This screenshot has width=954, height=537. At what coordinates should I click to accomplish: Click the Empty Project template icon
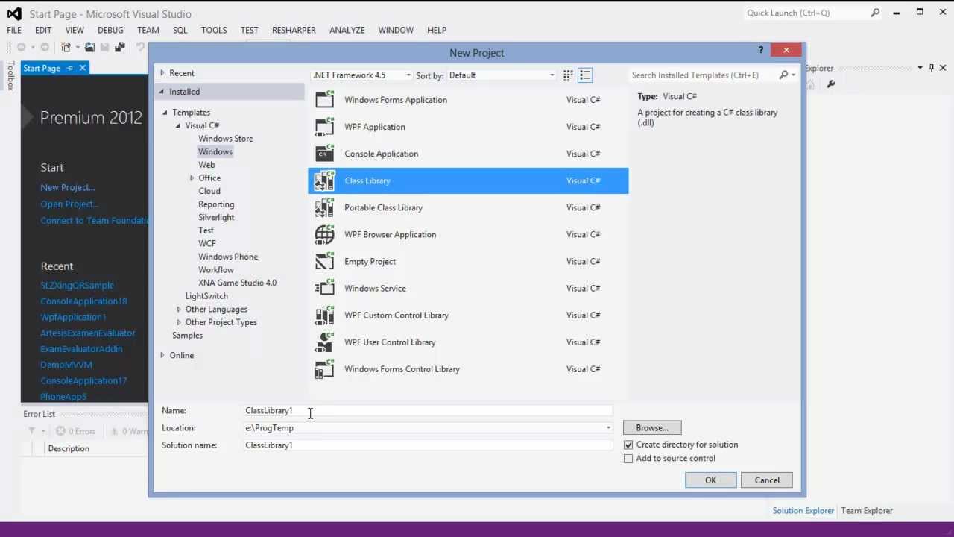(325, 261)
